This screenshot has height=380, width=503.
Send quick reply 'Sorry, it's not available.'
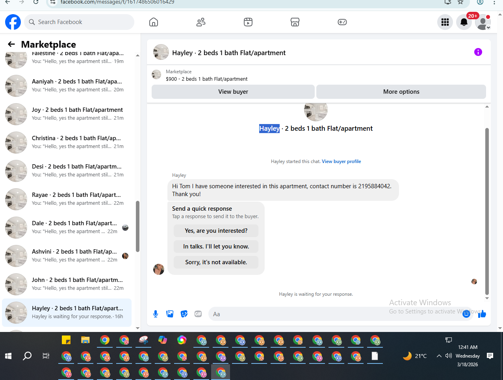(216, 262)
